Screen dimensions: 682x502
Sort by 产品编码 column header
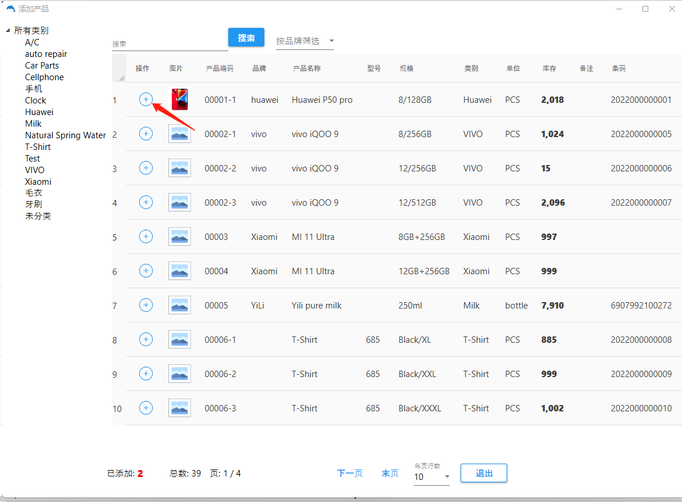pyautogui.click(x=220, y=69)
